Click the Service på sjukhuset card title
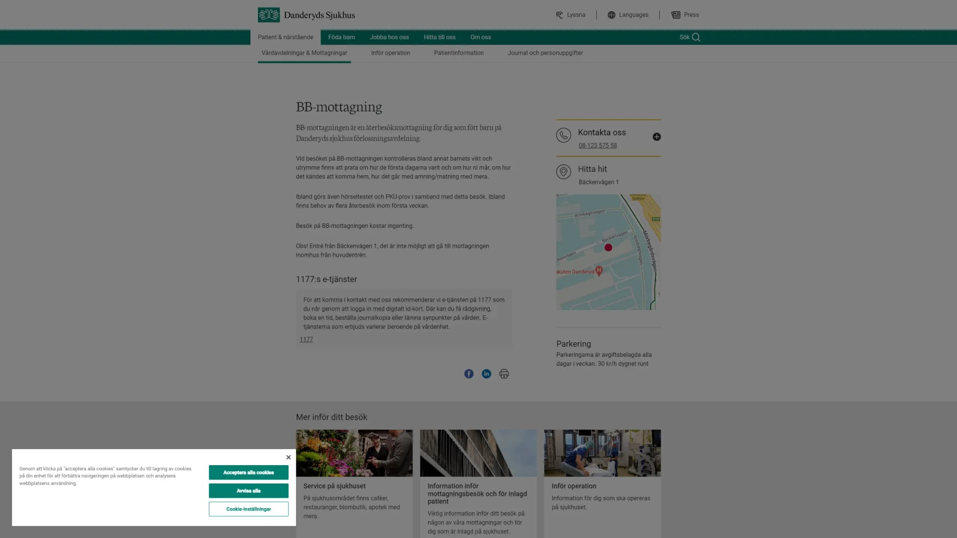The height and width of the screenshot is (538, 957). pyautogui.click(x=335, y=486)
